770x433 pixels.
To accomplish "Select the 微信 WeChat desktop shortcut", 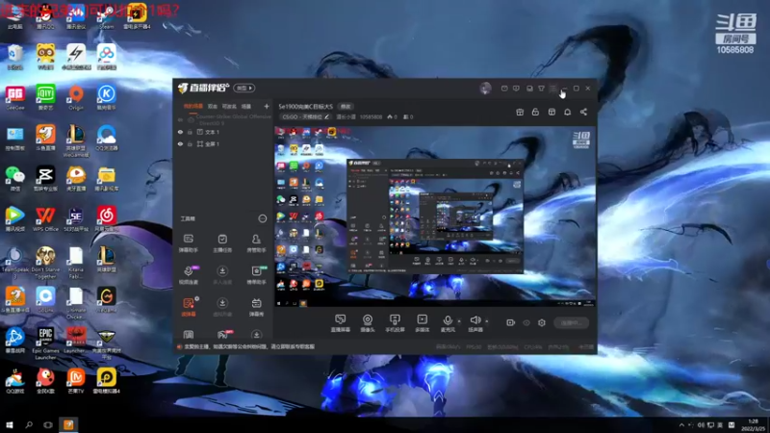I will [x=14, y=178].
